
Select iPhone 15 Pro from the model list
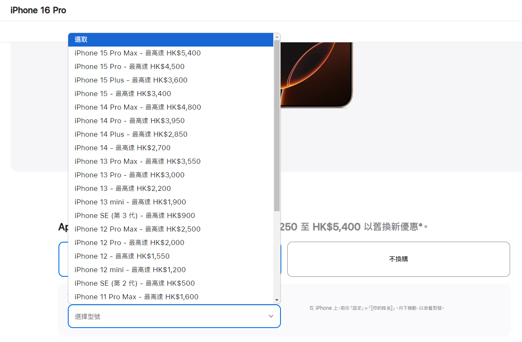pyautogui.click(x=129, y=66)
